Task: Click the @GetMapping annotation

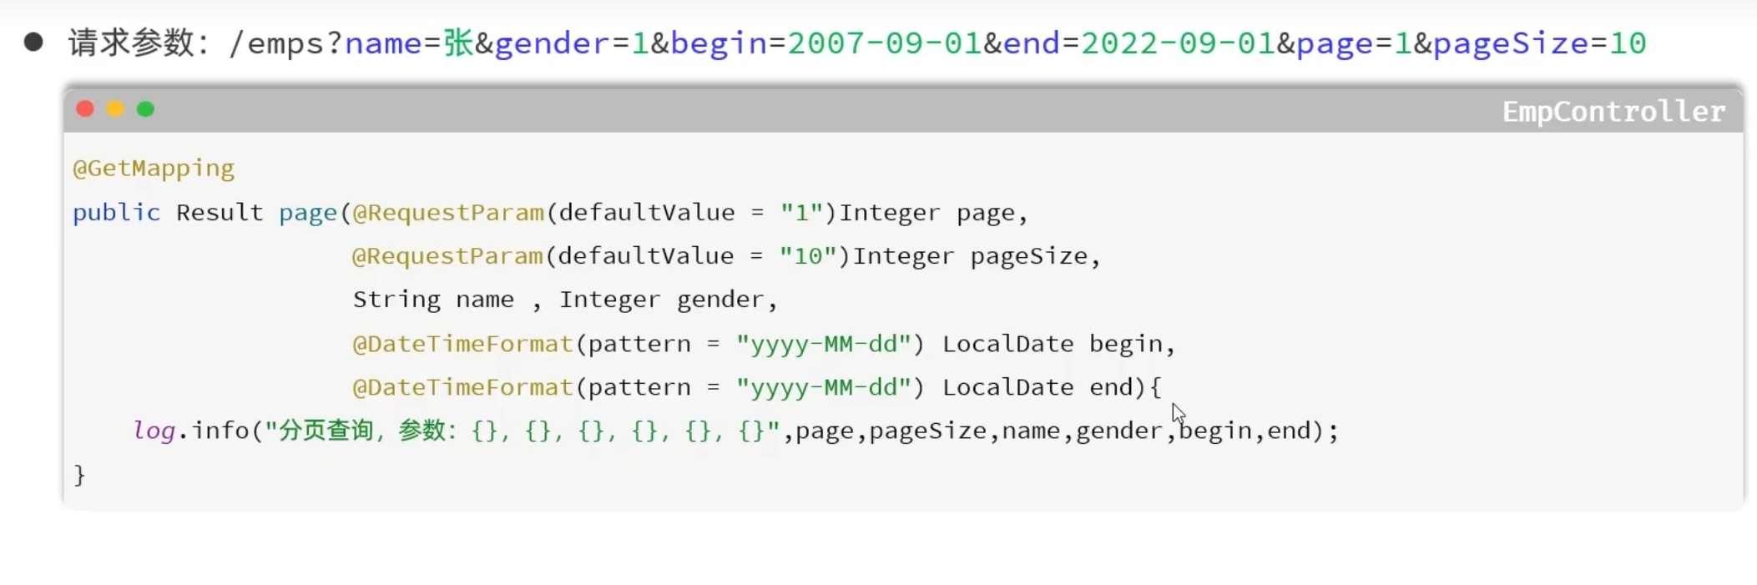Action: pyautogui.click(x=154, y=169)
